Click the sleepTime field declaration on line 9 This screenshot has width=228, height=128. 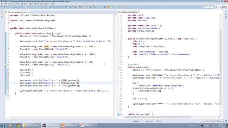pyautogui.click(x=141, y=18)
